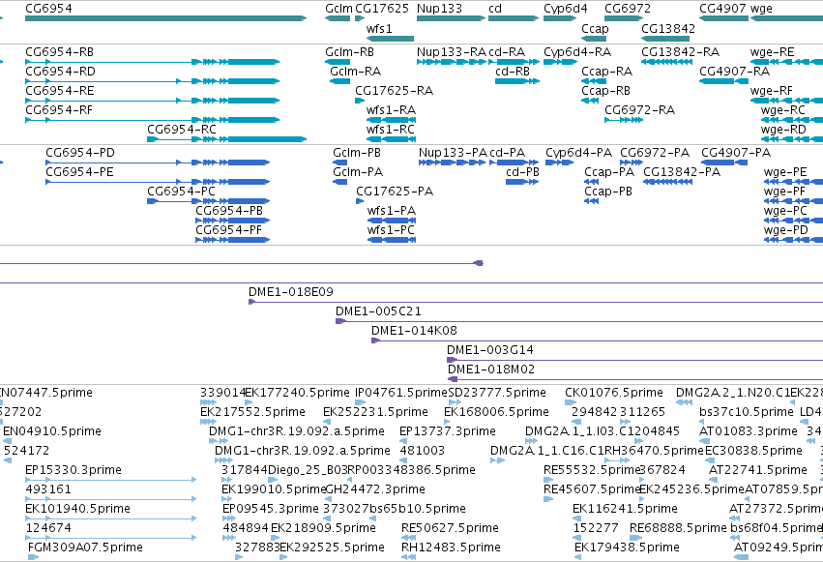
Task: Click transcript CG13842-RA
Action: point(666,62)
